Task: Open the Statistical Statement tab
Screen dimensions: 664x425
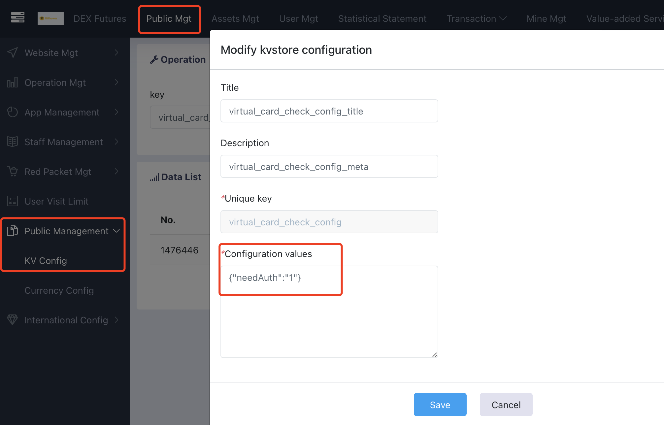Action: click(x=382, y=18)
